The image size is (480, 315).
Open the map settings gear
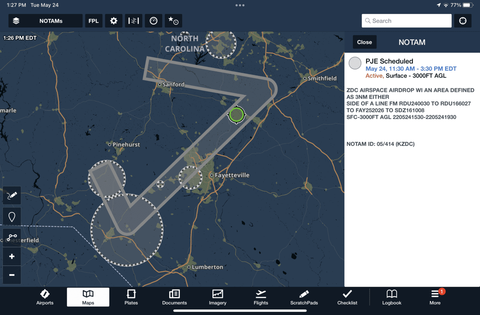tap(114, 20)
